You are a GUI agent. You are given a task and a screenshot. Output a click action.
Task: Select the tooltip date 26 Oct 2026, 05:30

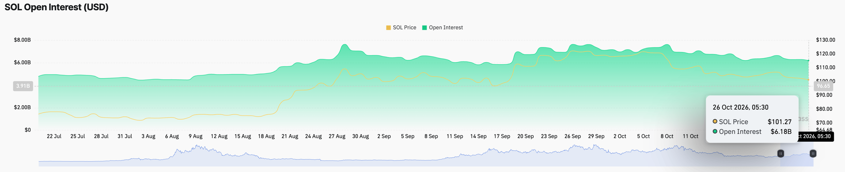click(740, 107)
